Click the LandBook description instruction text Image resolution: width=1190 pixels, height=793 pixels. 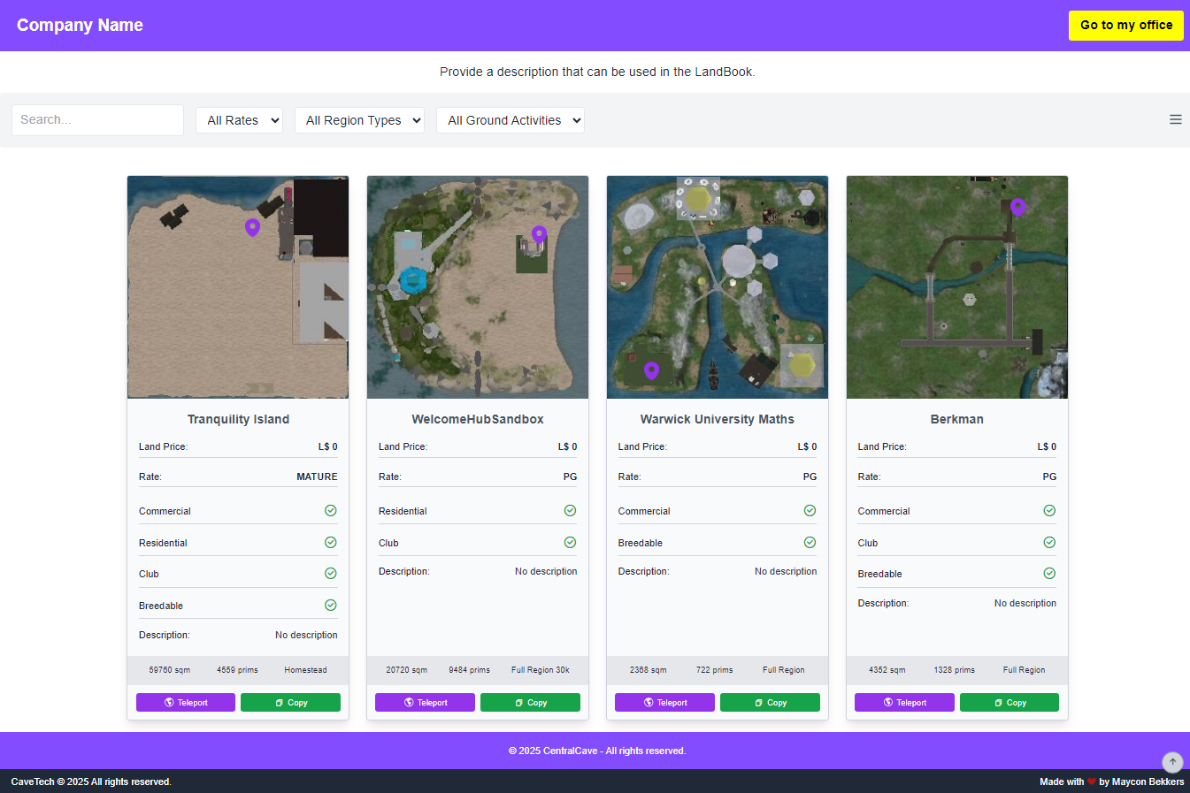point(597,72)
